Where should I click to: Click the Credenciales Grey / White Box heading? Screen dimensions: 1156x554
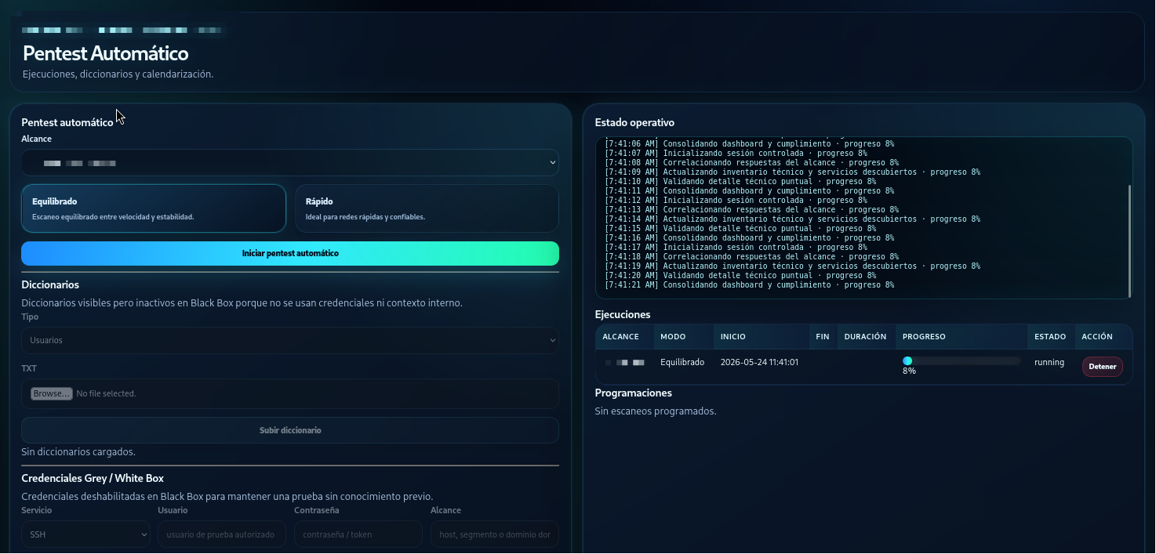[93, 478]
